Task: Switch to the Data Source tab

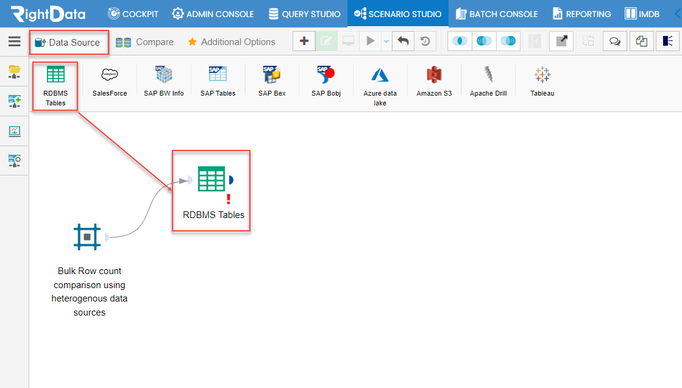Action: (x=68, y=42)
